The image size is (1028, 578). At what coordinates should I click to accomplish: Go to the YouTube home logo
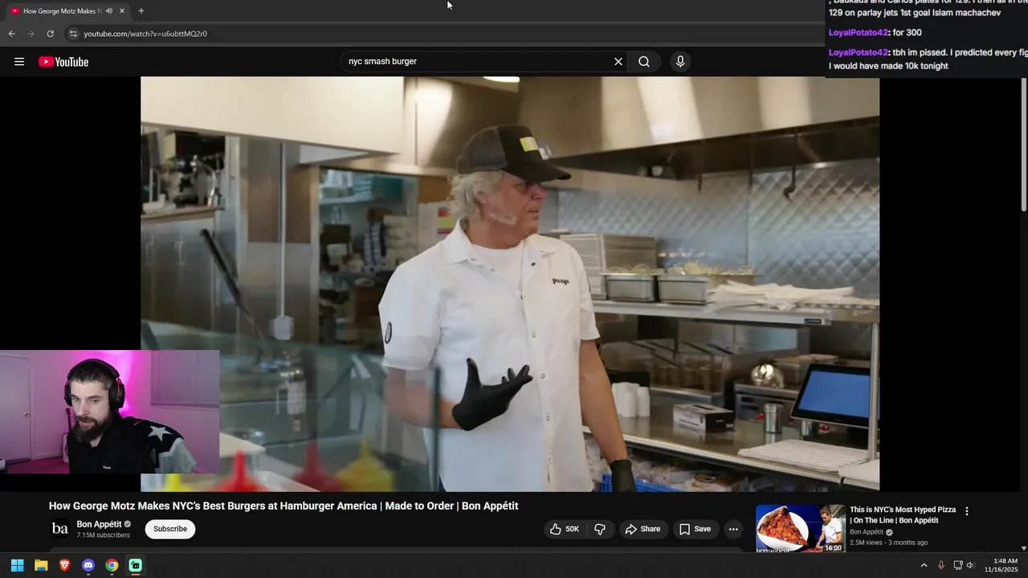click(63, 62)
